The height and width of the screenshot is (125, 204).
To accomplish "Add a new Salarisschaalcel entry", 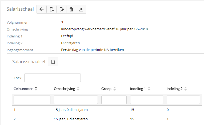I will (x=53, y=62).
